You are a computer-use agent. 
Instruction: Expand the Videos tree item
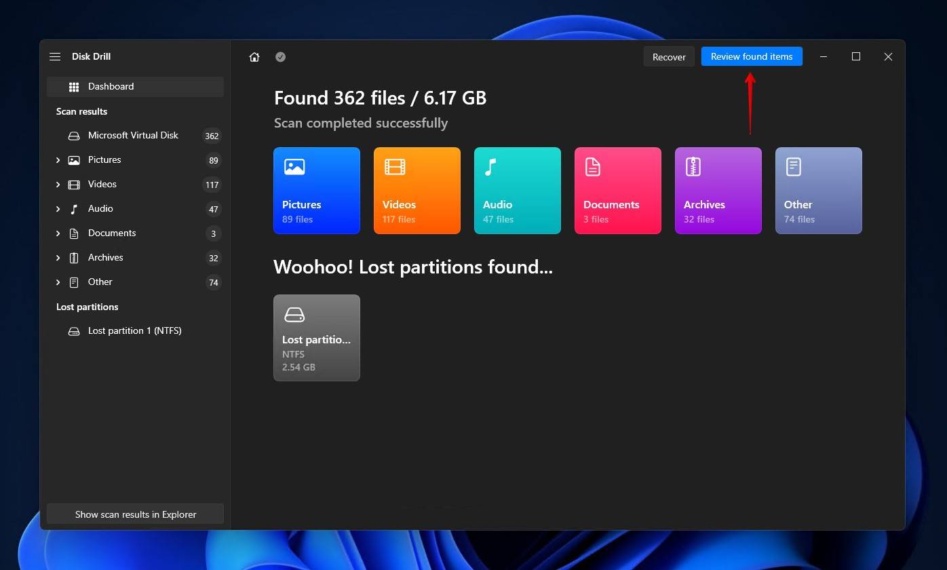[x=58, y=185]
